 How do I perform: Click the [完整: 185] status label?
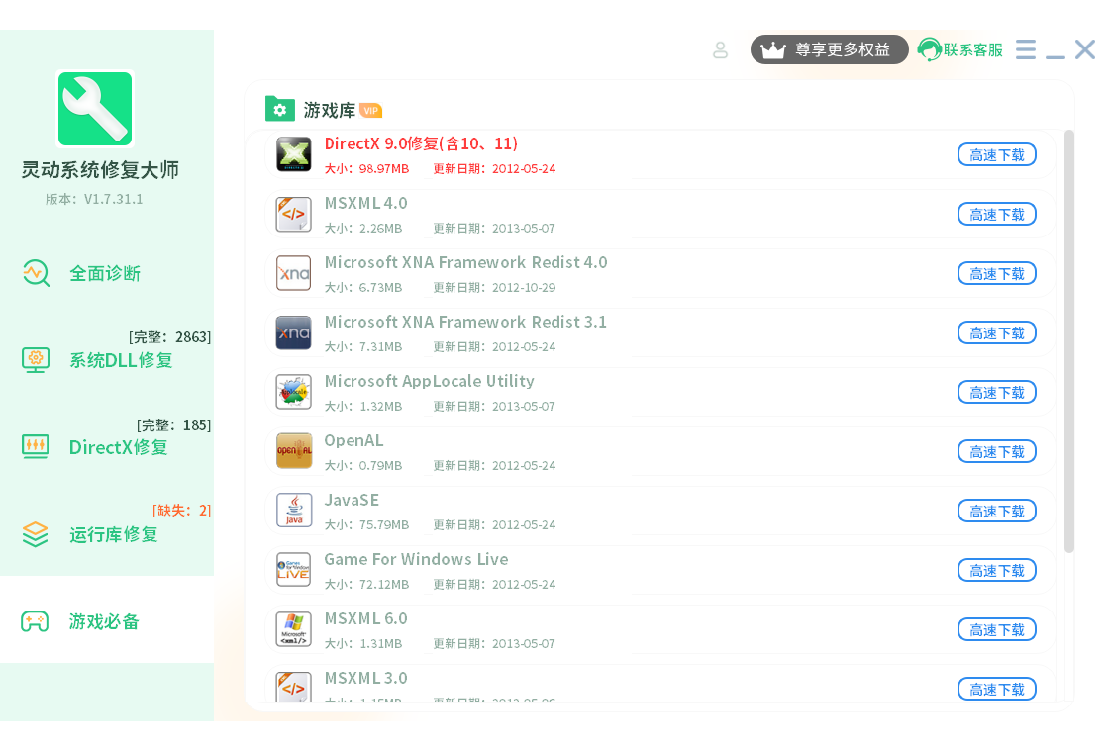click(174, 424)
